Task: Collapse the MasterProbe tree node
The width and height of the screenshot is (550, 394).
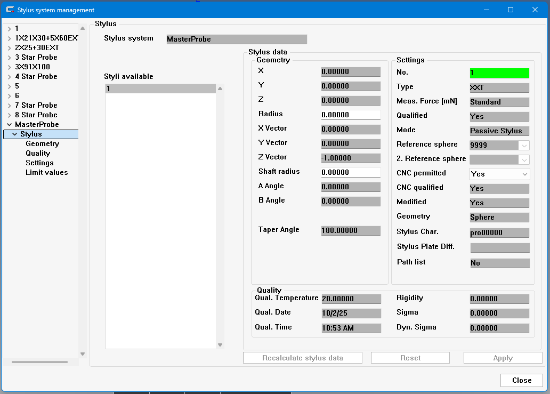Action: tap(9, 125)
